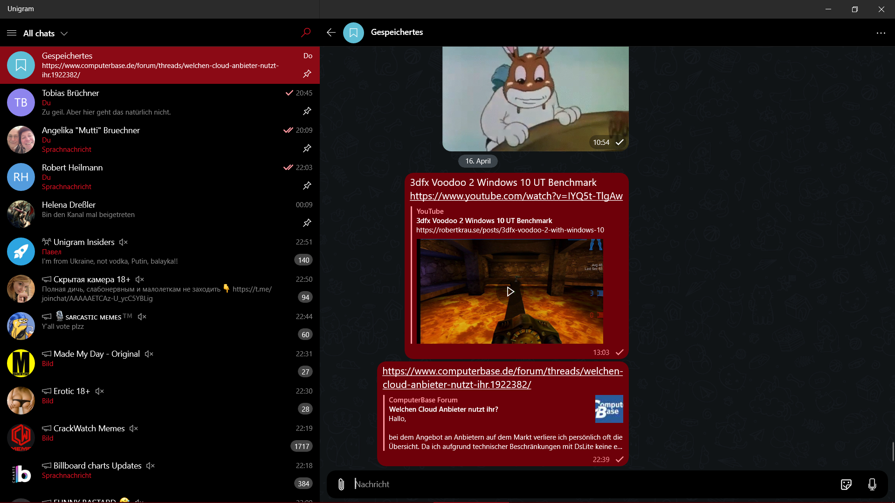Play the 3dfx Voodoo 2 video preview
895x503 pixels.
tap(510, 292)
